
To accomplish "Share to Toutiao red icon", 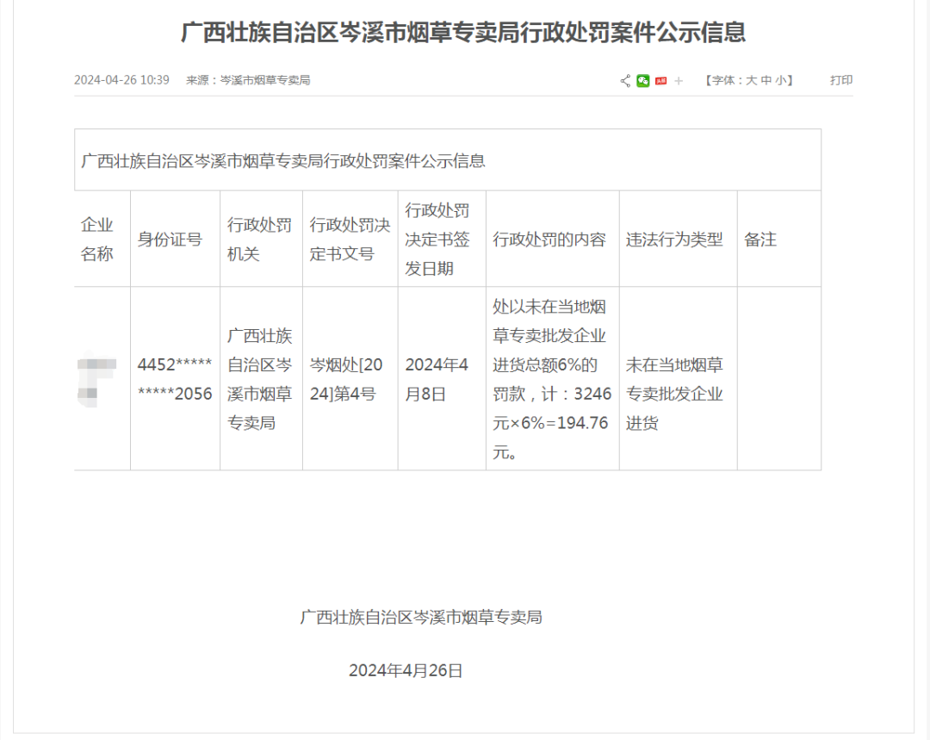I will point(660,81).
